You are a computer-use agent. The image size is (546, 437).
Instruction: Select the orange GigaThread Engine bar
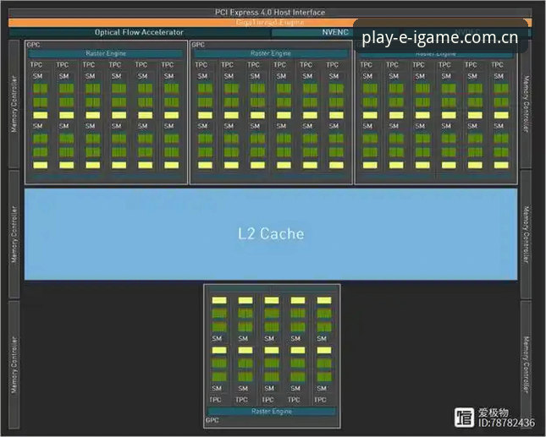(270, 23)
